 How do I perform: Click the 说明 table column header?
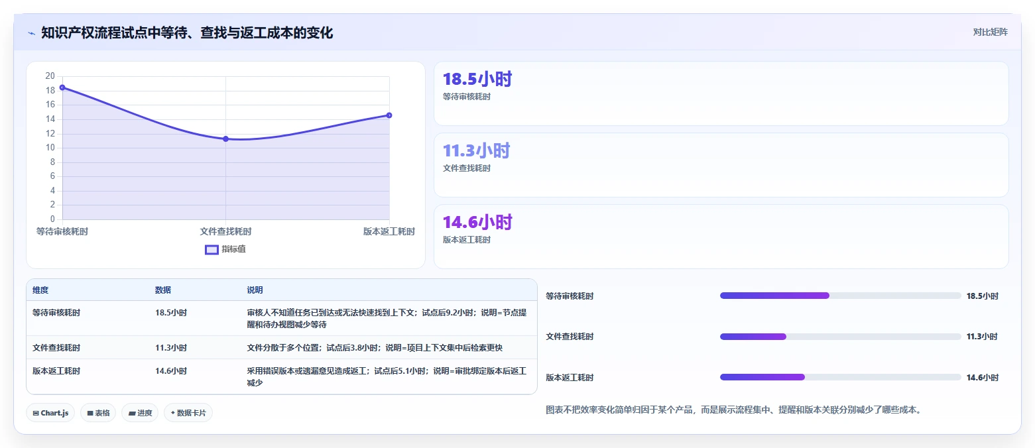tap(255, 290)
